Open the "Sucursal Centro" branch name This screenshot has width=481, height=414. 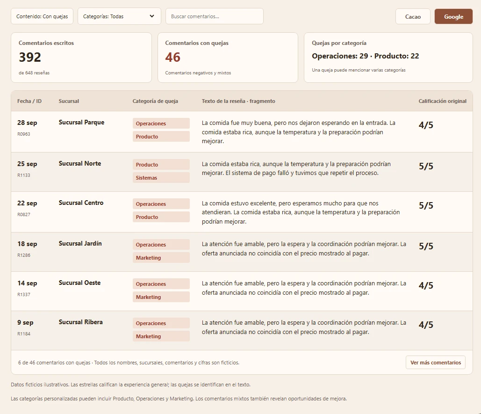[81, 203]
